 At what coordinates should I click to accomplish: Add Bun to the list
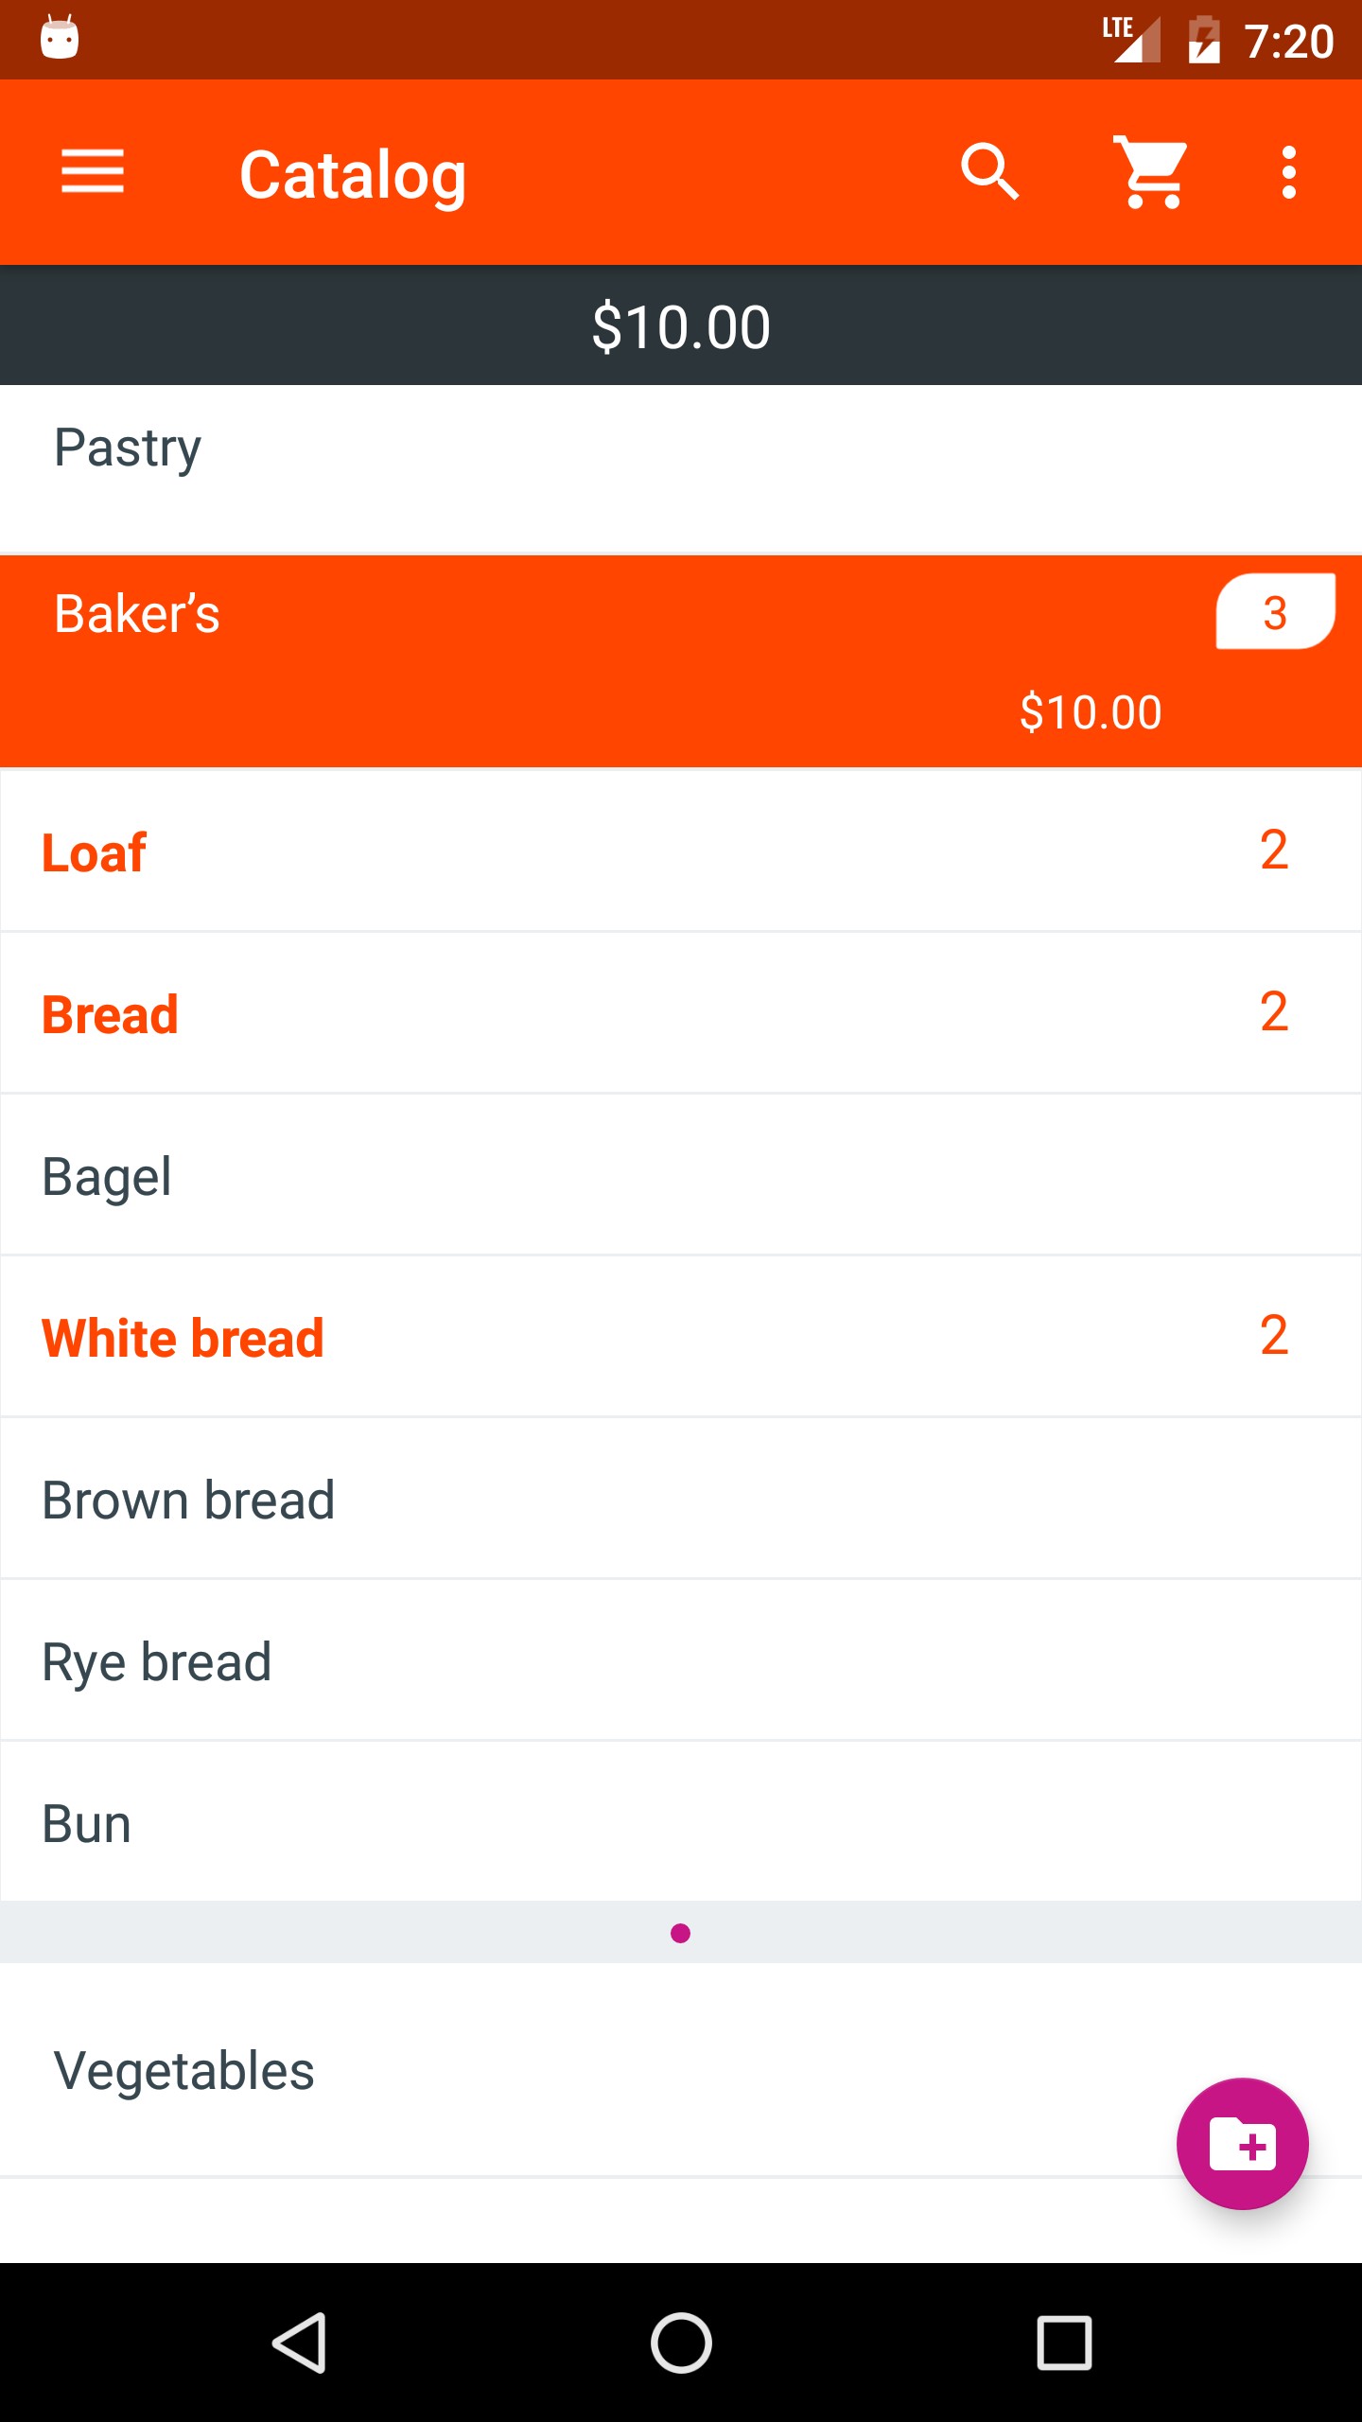click(x=681, y=1823)
